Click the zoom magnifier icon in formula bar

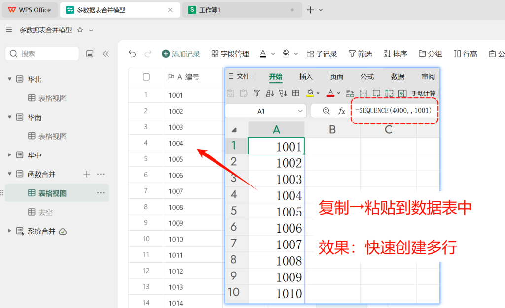tap(326, 111)
